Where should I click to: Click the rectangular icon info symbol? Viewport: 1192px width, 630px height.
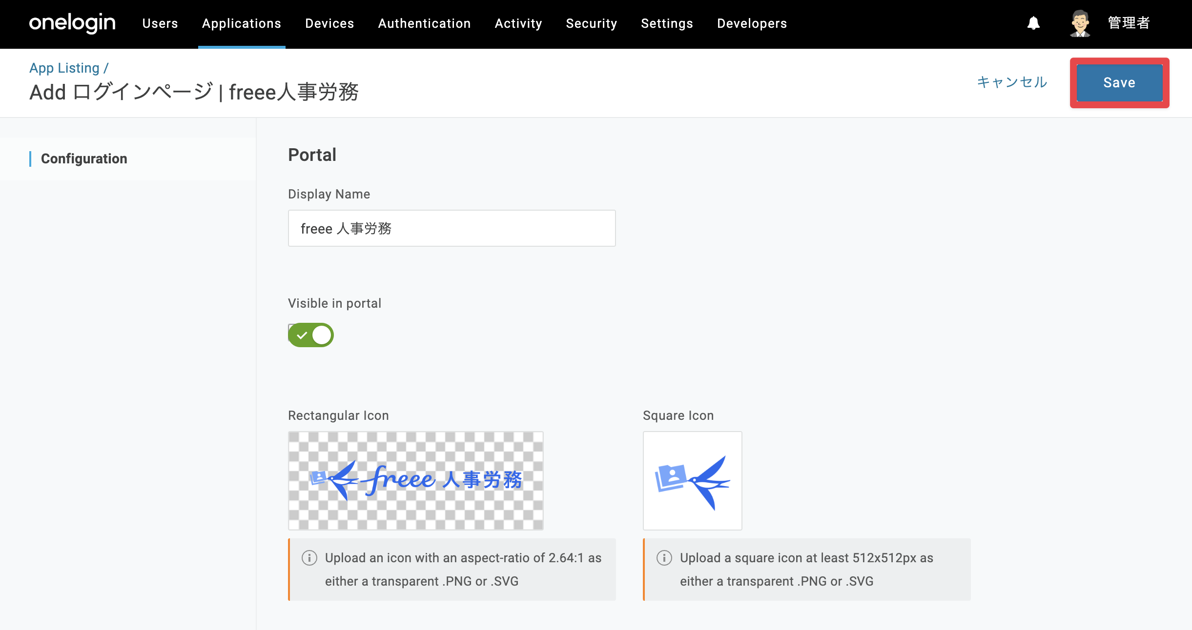[x=309, y=558]
